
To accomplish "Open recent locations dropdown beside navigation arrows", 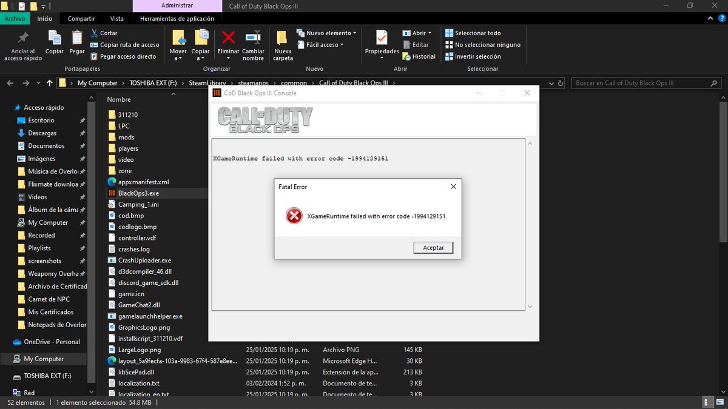I will click(x=38, y=84).
